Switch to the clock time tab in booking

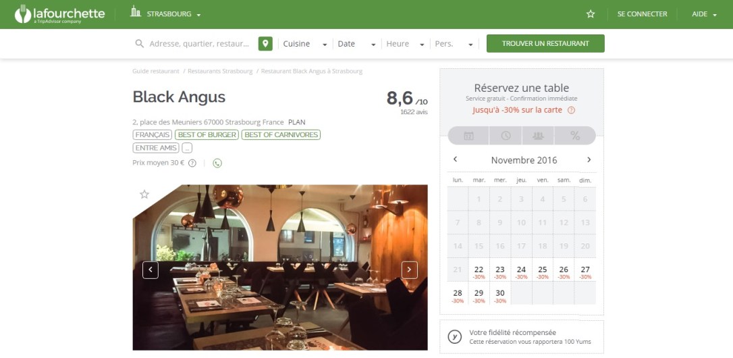(x=506, y=136)
